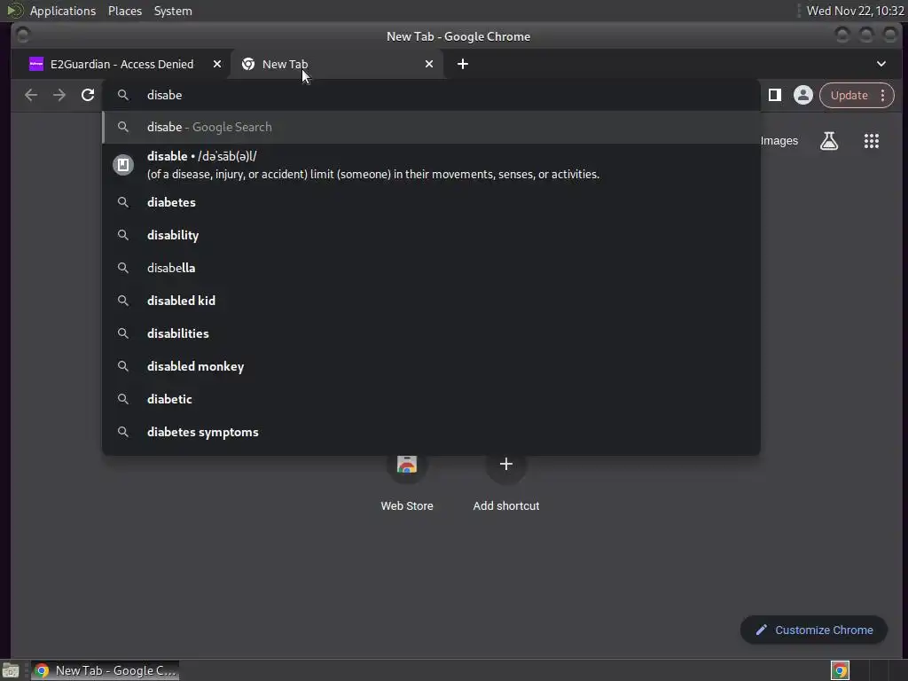Screen dimensions: 908x681
Task: Open the Places menu
Action: 124,11
